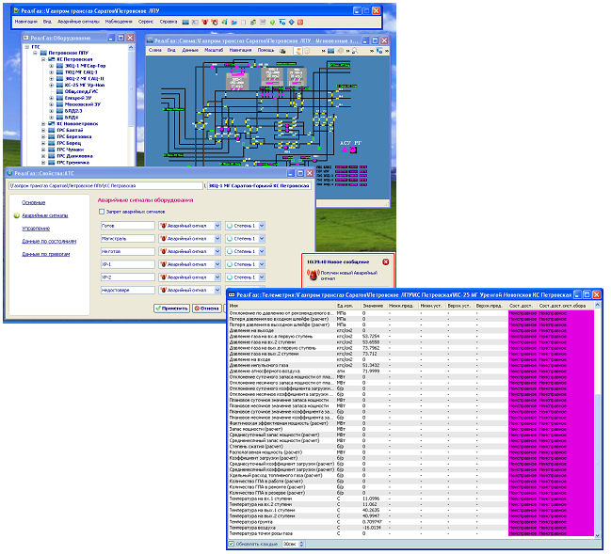Click the green check icon on the Применить button
This screenshot has width=611, height=554.
pos(157,308)
